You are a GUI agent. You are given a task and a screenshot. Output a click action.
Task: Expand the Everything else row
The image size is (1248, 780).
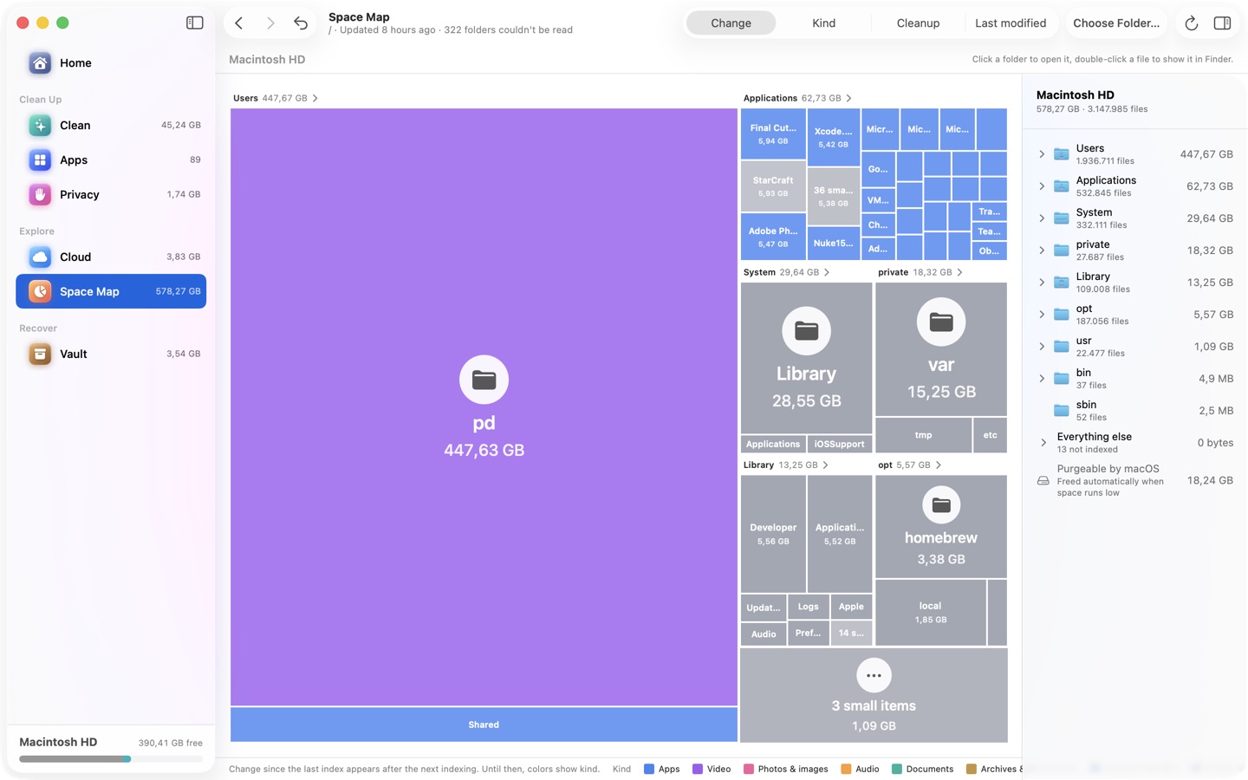click(x=1043, y=443)
